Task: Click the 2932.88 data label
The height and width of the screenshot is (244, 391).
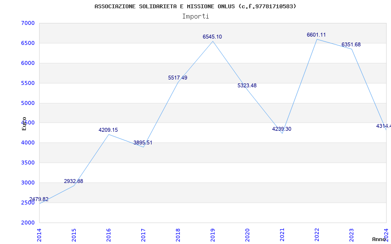Action: tap(74, 181)
